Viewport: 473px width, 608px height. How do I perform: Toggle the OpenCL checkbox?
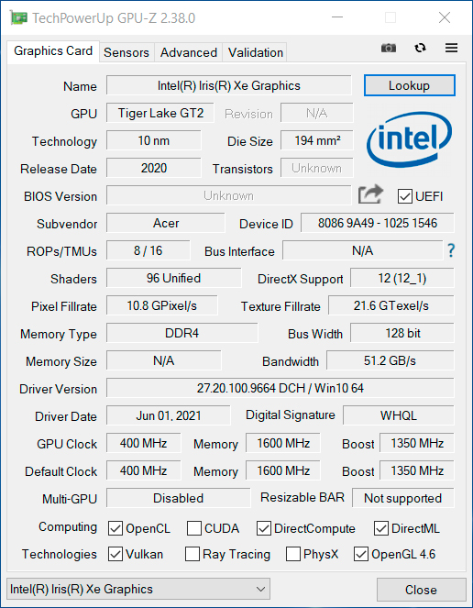[115, 528]
